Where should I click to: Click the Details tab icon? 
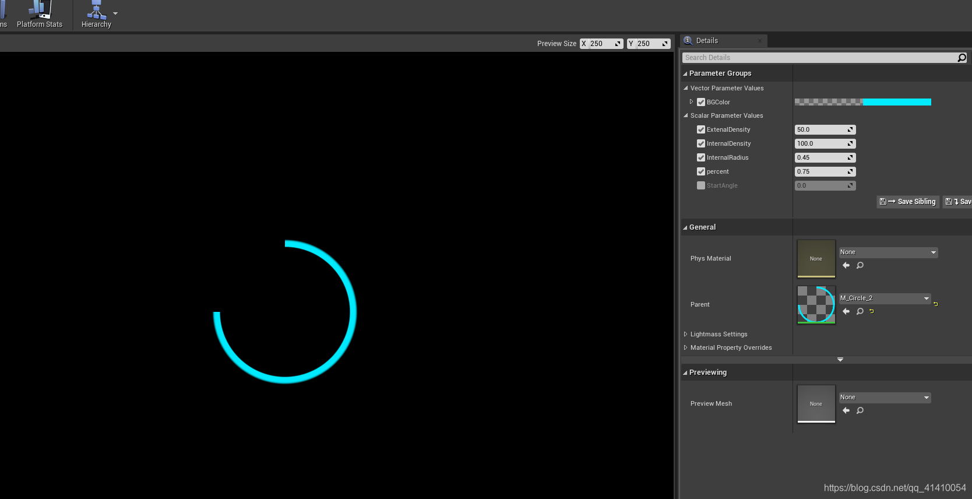[688, 40]
